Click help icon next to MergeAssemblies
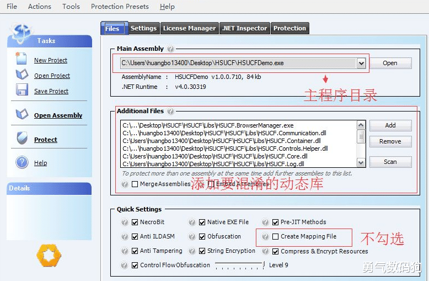 [x=125, y=184]
